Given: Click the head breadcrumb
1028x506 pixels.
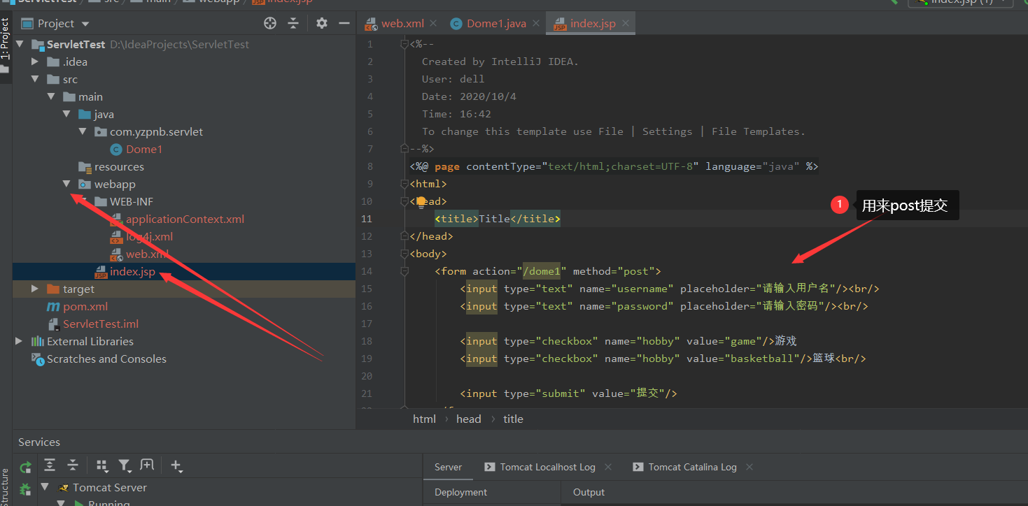Looking at the screenshot, I should (468, 419).
